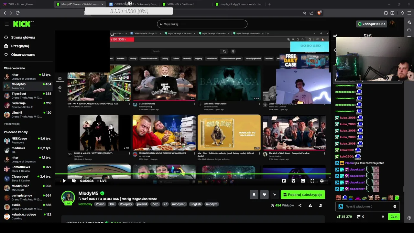414x233 pixels.
Task: Open meduska recommended channel
Action: tap(27, 150)
